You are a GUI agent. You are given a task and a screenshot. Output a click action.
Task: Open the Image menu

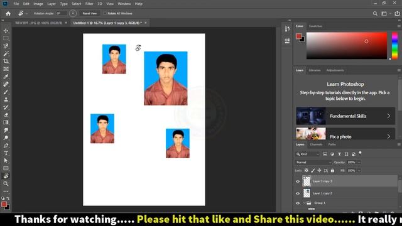pos(38,4)
